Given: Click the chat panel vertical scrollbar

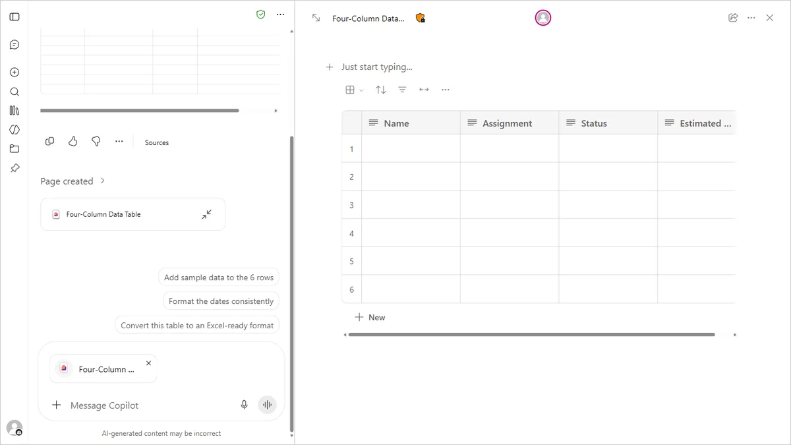Looking at the screenshot, I should [x=291, y=283].
